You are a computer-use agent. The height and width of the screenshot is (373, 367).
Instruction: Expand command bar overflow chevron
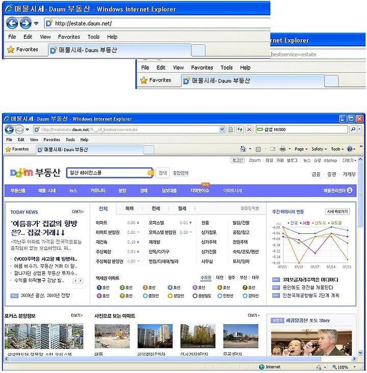[x=361, y=146]
